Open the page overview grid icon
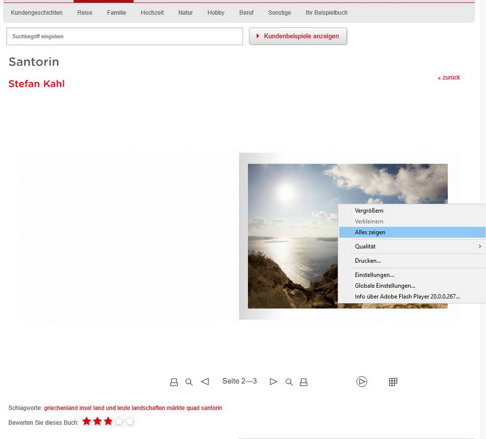The image size is (486, 439). tap(393, 382)
